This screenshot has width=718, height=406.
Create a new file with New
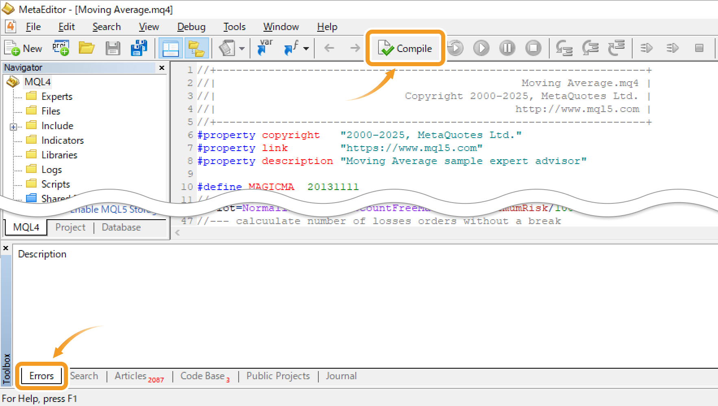[24, 48]
